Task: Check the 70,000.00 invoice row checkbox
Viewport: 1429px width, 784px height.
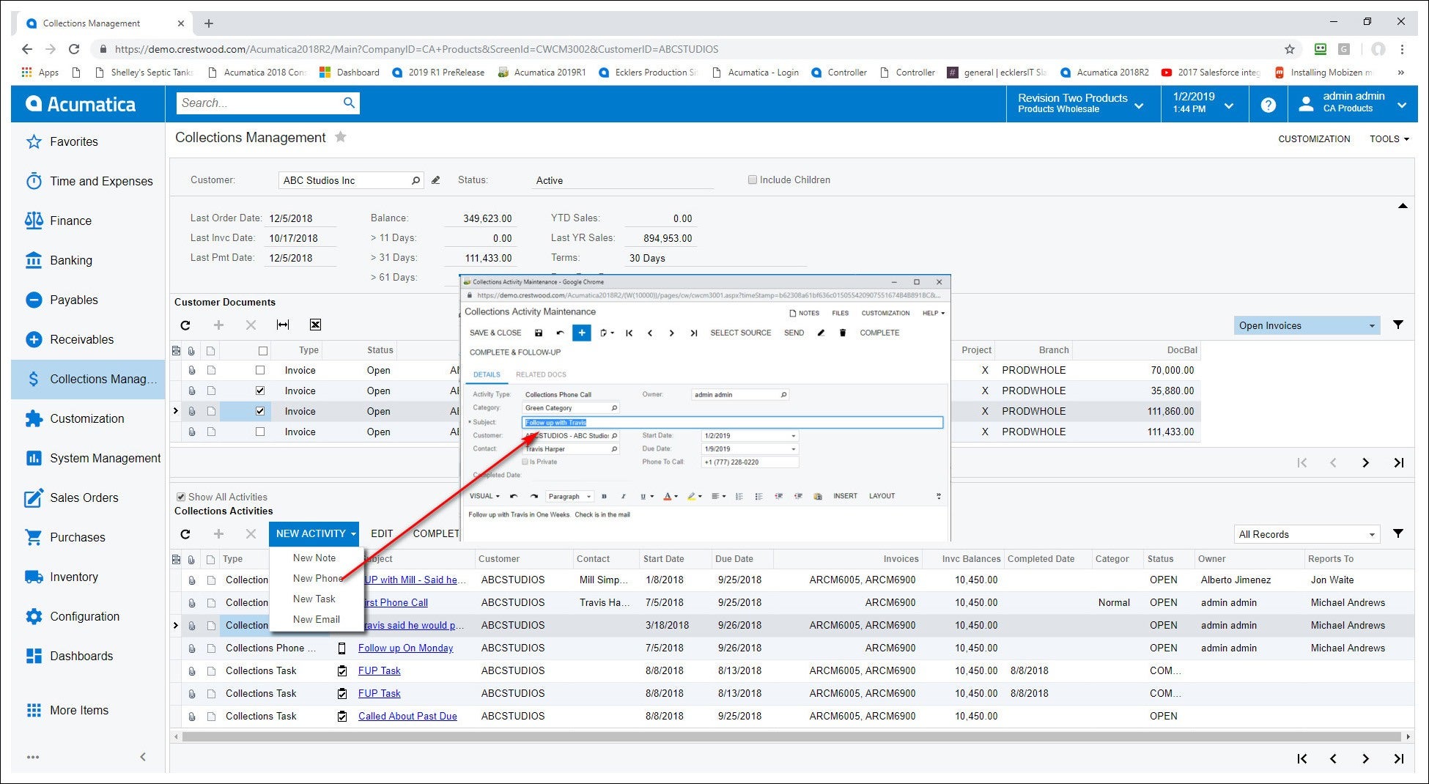Action: click(x=259, y=370)
